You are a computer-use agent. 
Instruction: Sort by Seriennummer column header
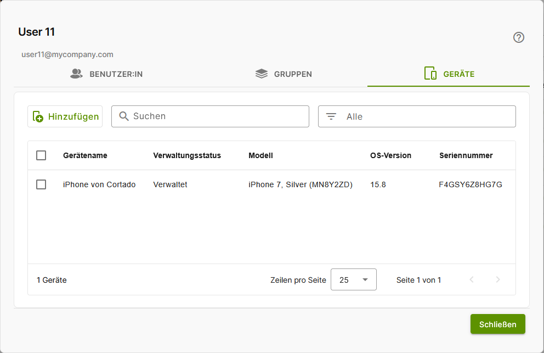tap(466, 156)
